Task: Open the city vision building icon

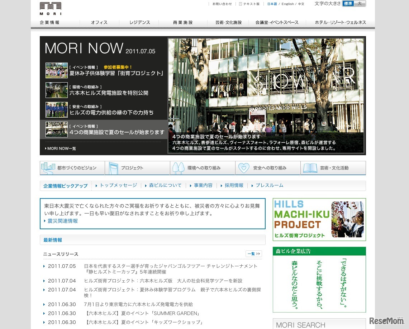Action: pos(48,168)
